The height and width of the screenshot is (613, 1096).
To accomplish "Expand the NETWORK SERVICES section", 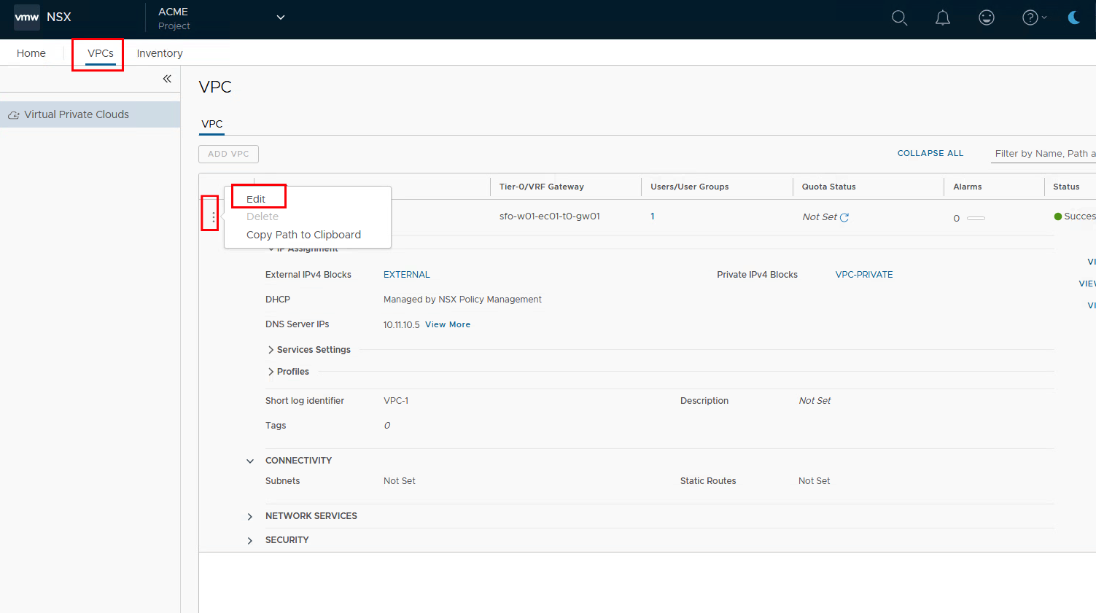I will tap(250, 517).
